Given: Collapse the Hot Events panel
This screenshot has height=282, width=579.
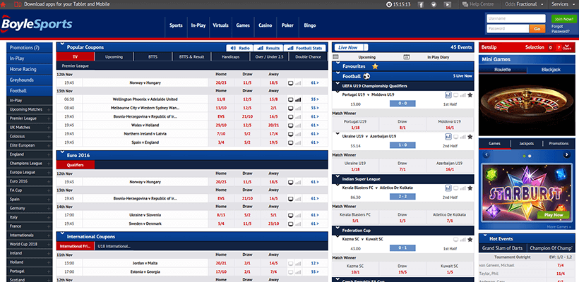Looking at the screenshot, I should click(x=484, y=235).
